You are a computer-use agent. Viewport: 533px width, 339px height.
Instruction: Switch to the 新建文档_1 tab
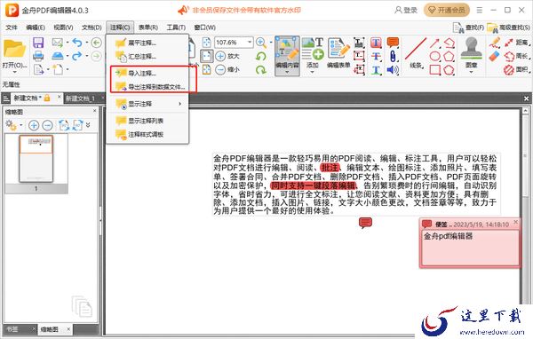[80, 99]
